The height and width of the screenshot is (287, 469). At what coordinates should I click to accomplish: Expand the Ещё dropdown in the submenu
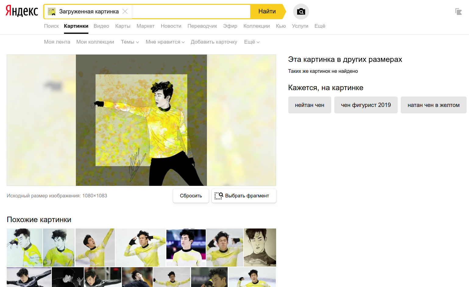pyautogui.click(x=252, y=42)
